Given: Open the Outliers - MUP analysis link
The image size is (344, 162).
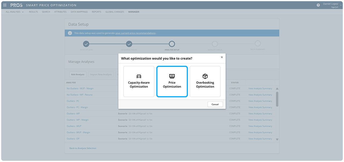Looking at the screenshot, I should click(74, 126).
